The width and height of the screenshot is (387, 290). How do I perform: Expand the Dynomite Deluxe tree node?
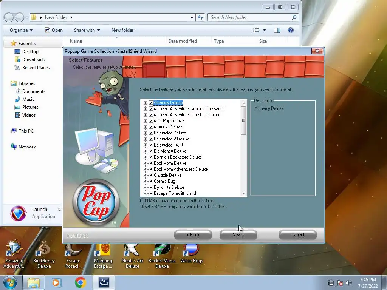point(145,187)
